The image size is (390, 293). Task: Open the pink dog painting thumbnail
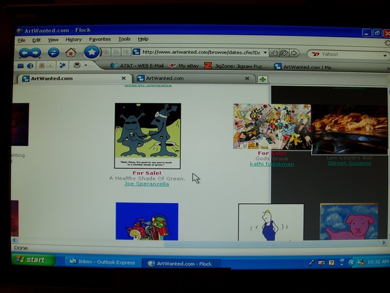pos(350,221)
